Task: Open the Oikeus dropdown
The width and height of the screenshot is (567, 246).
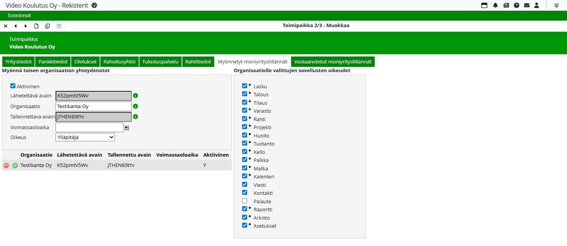Action: 85,137
